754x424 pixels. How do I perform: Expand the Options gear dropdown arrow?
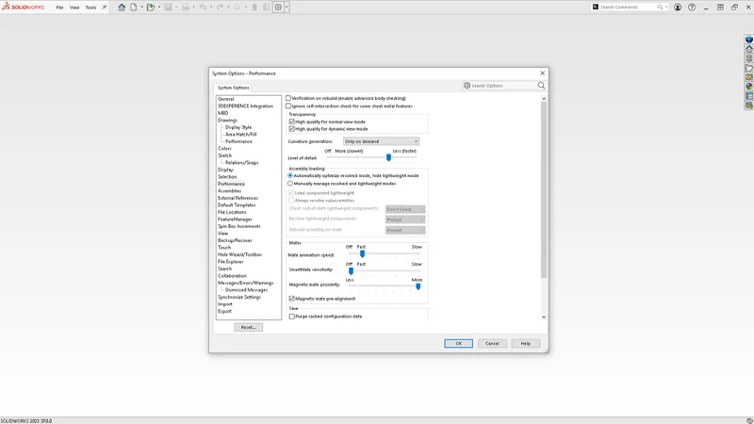pos(287,8)
